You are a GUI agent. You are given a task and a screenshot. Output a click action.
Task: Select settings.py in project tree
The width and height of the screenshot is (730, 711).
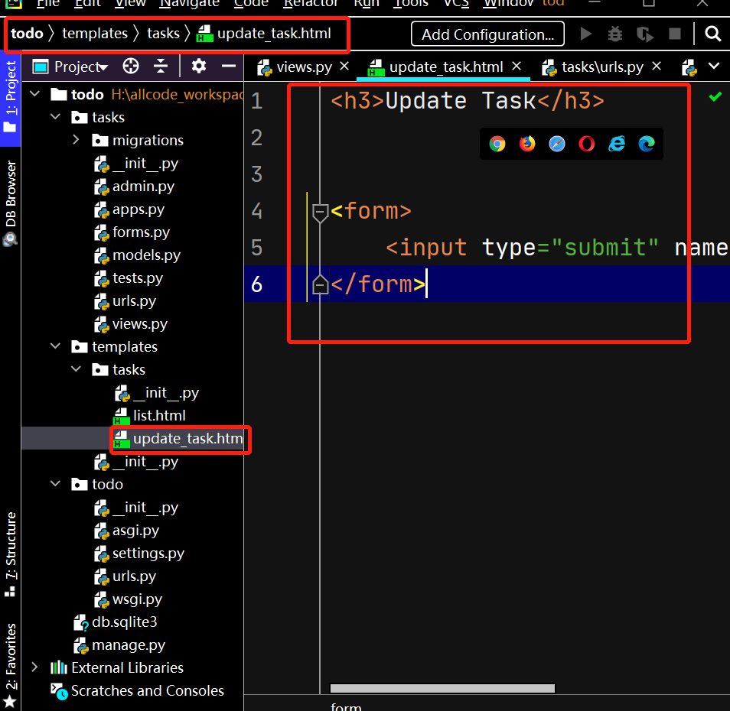point(139,554)
